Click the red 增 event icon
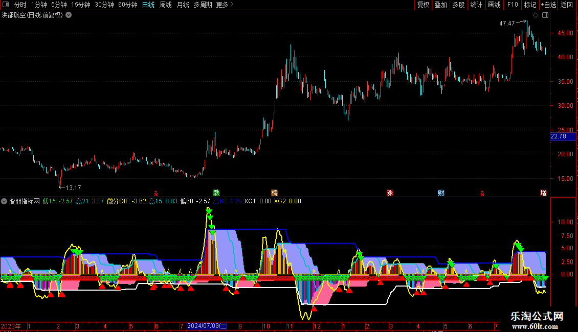 (x=543, y=193)
